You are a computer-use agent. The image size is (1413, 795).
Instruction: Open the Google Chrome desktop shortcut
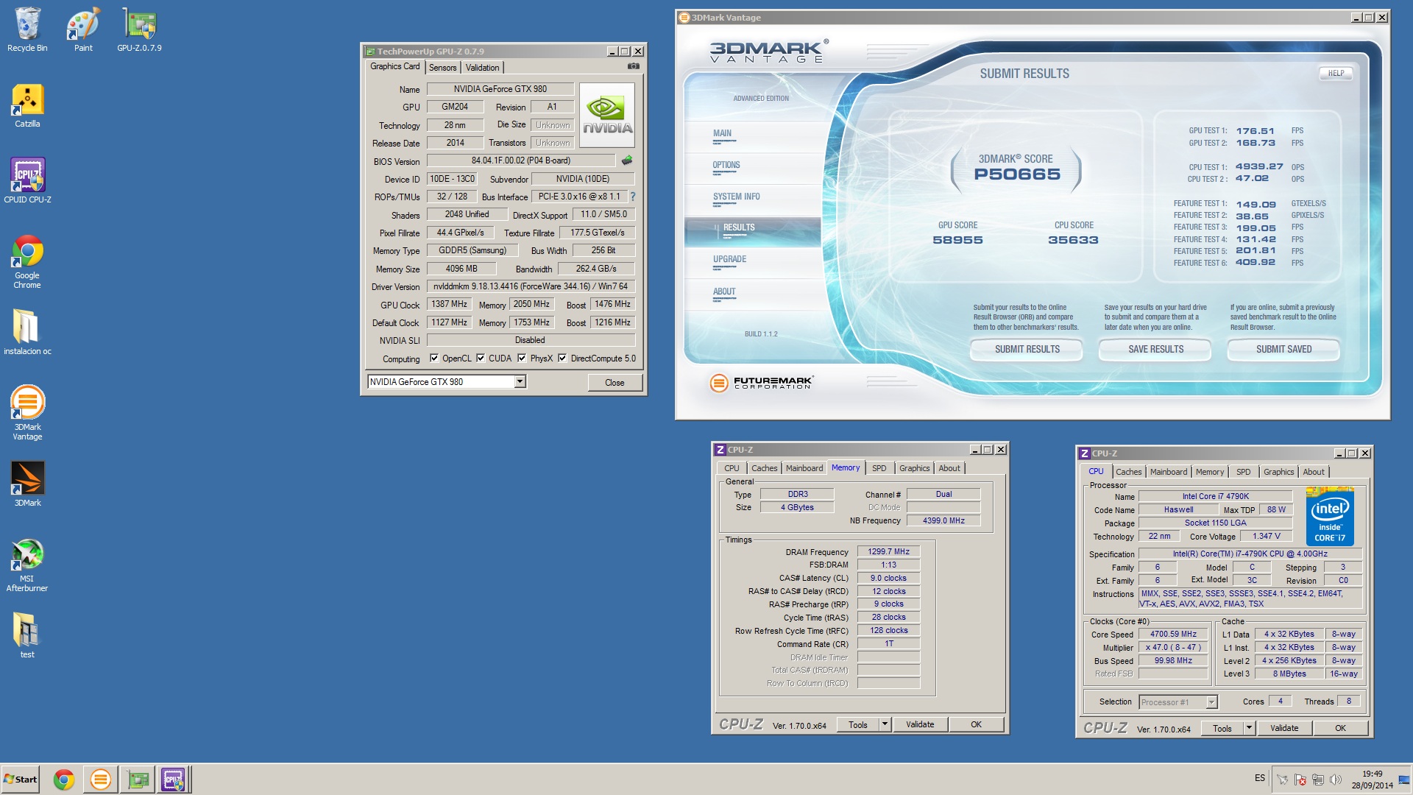pyautogui.click(x=27, y=261)
